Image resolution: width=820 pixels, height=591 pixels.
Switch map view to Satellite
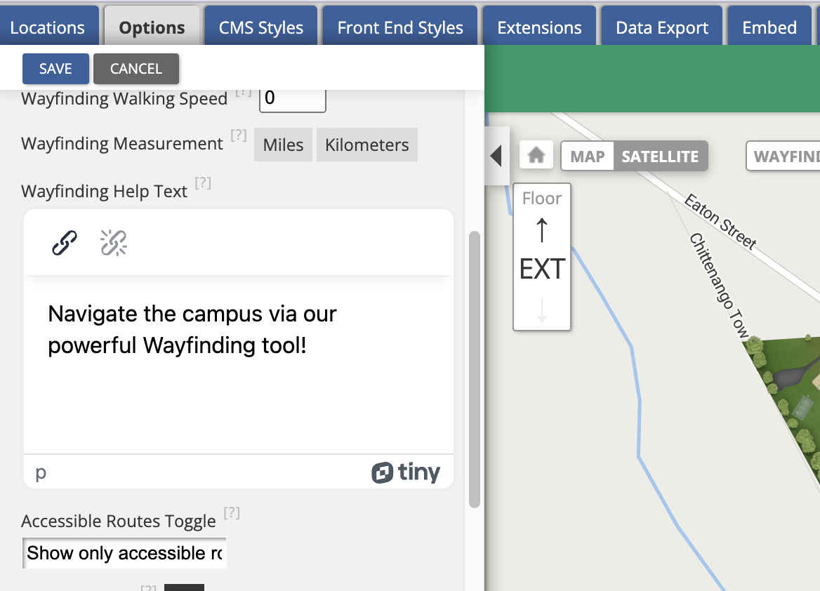(660, 157)
